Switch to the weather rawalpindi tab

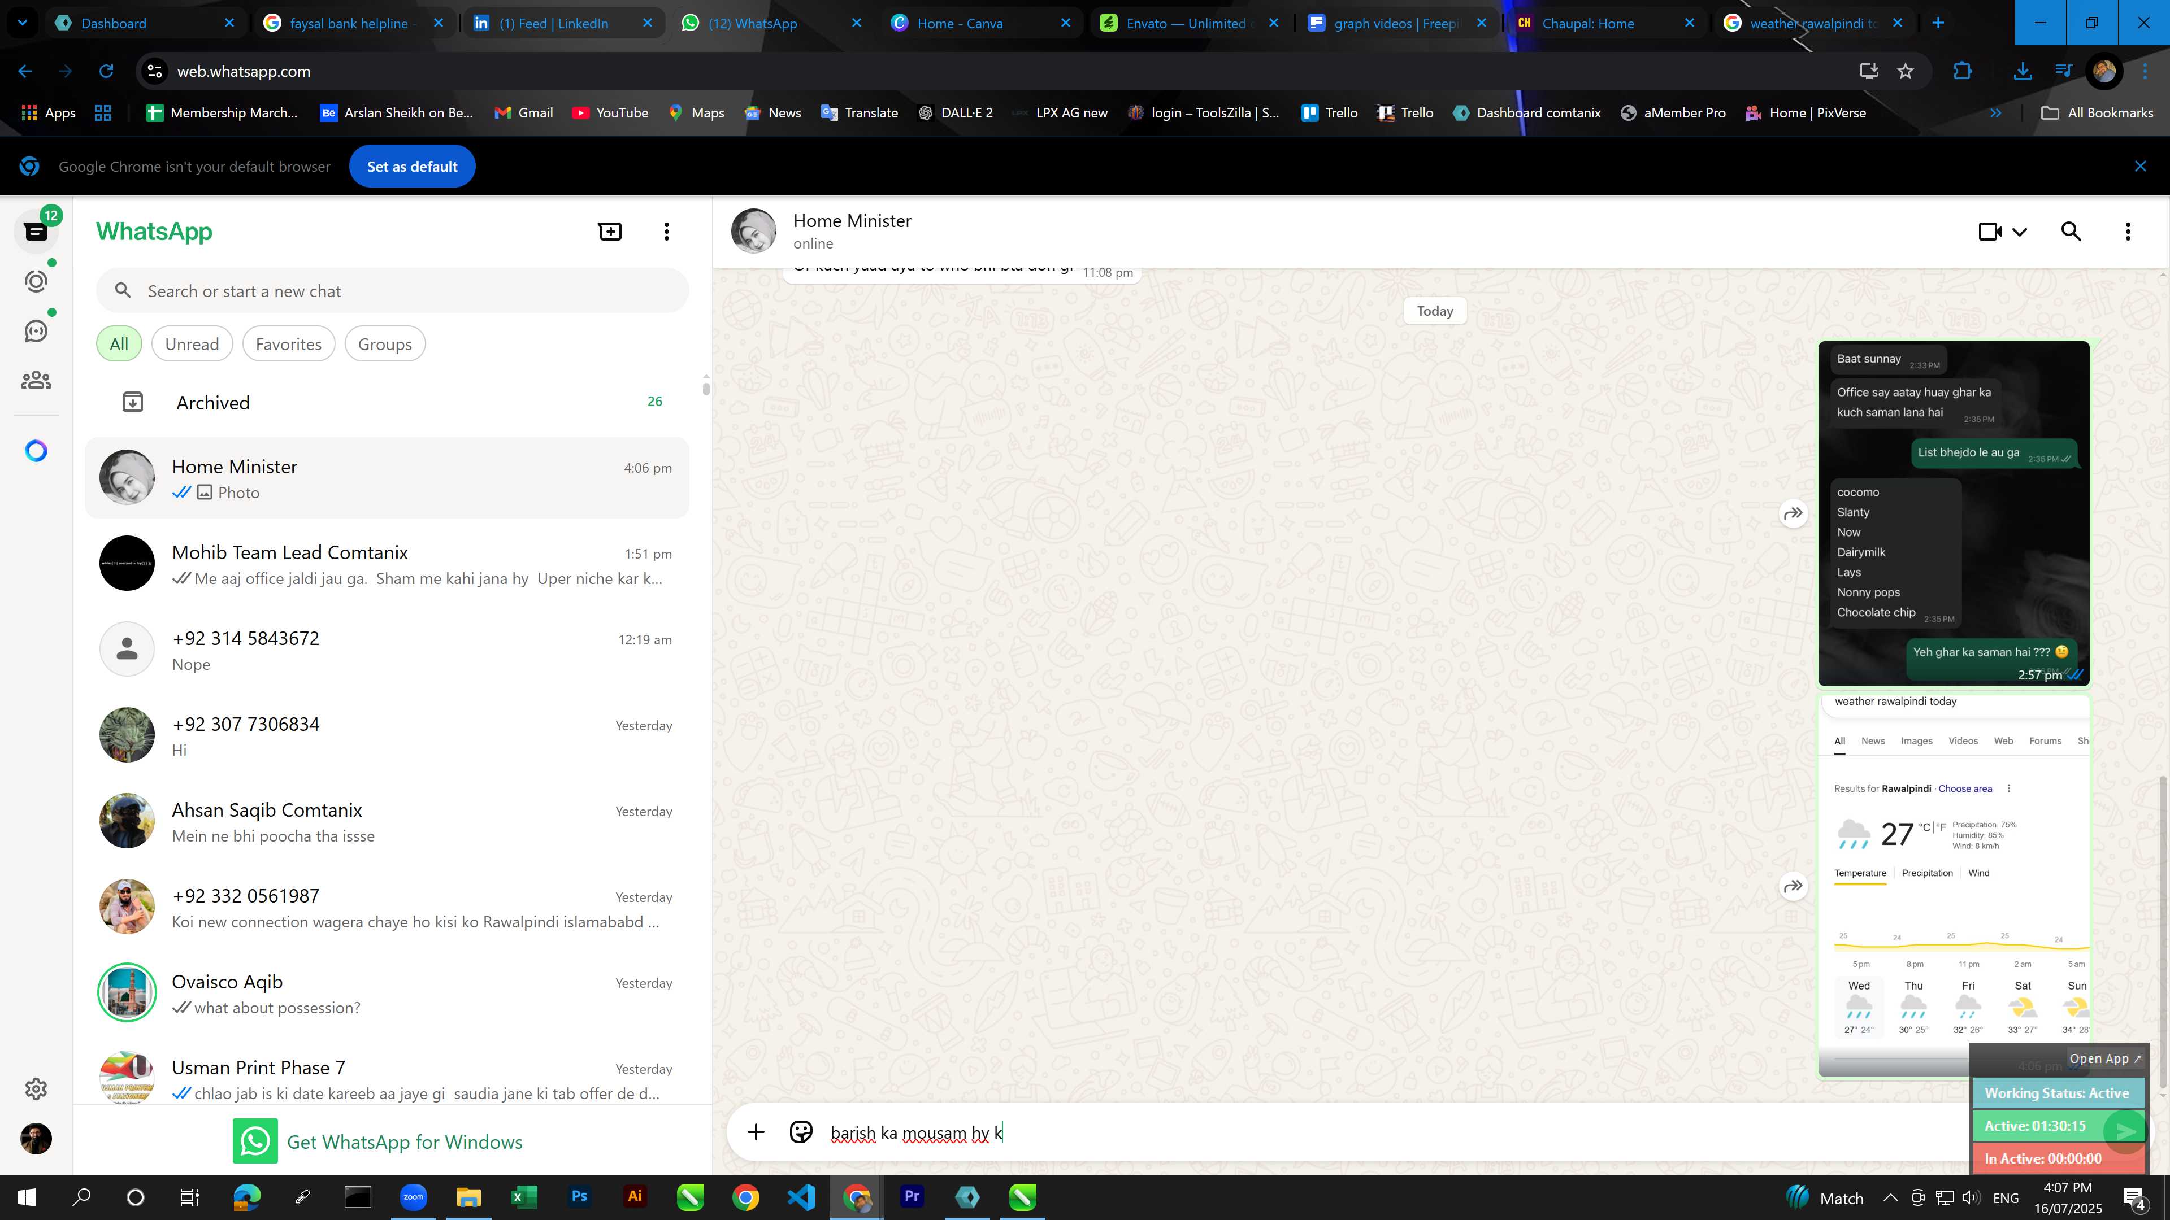pos(1813,23)
